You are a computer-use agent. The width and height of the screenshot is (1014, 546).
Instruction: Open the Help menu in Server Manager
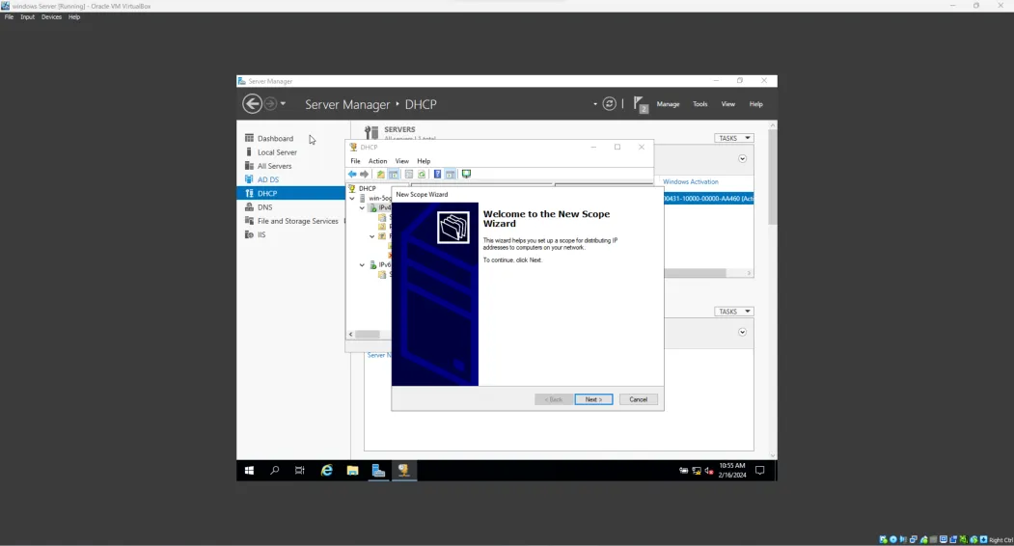click(x=756, y=104)
